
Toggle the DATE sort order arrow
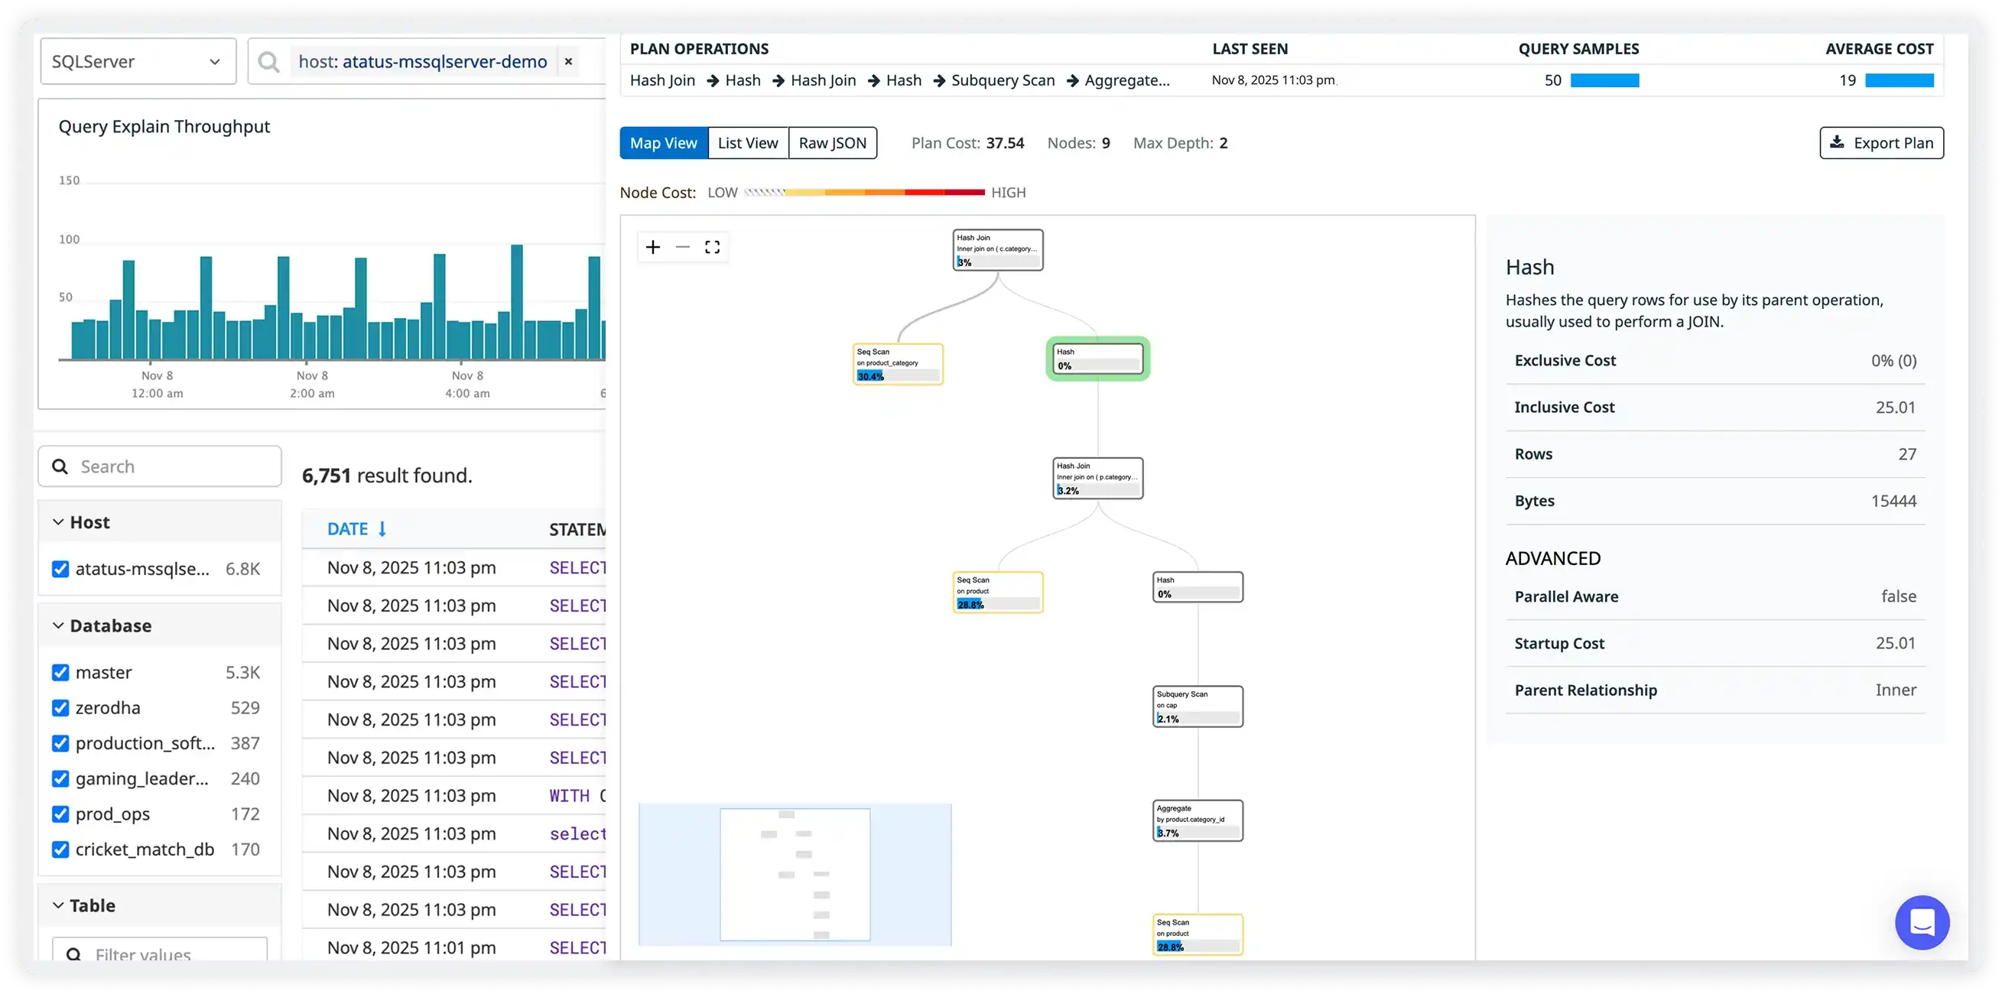pos(382,528)
